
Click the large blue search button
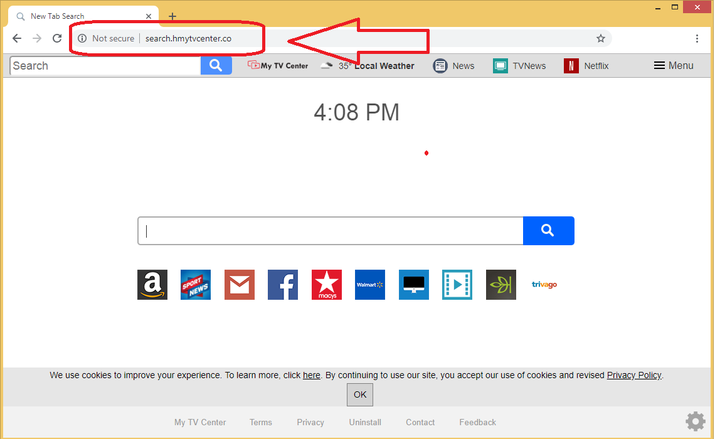pos(549,231)
